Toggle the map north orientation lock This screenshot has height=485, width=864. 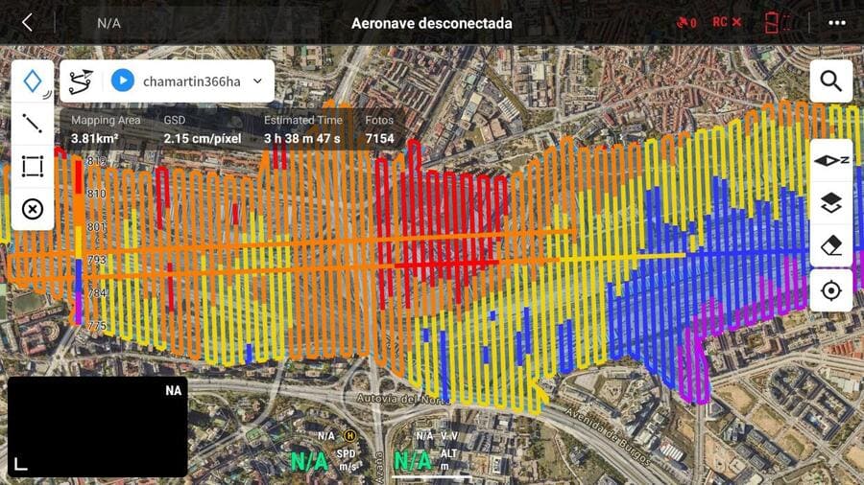831,161
